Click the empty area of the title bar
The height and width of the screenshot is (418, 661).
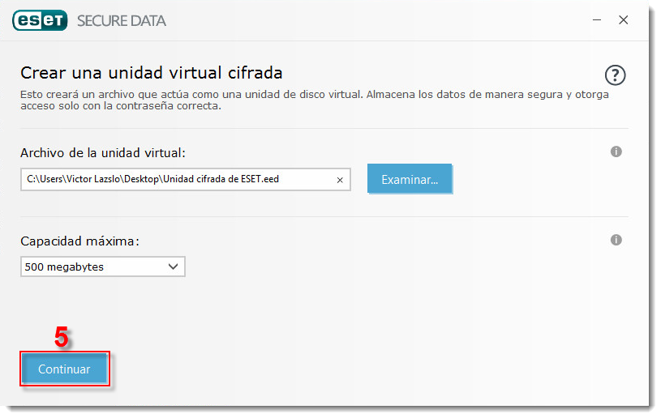click(x=365, y=20)
